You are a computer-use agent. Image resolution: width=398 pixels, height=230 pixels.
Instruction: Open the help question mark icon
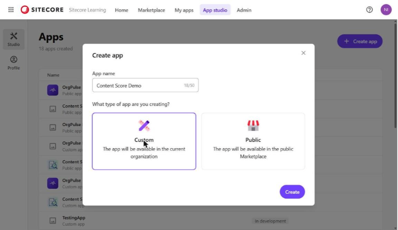369,10
